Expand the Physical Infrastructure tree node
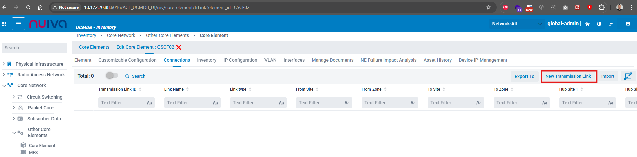 click(x=4, y=64)
